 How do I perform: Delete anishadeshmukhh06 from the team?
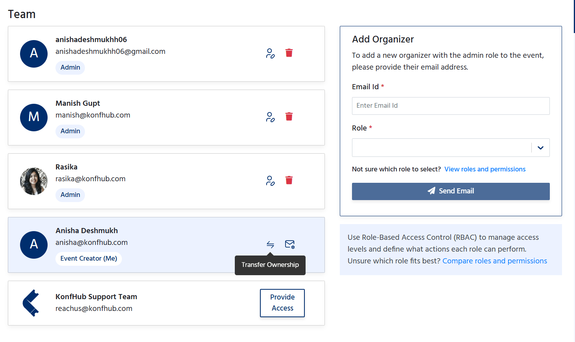[289, 53]
